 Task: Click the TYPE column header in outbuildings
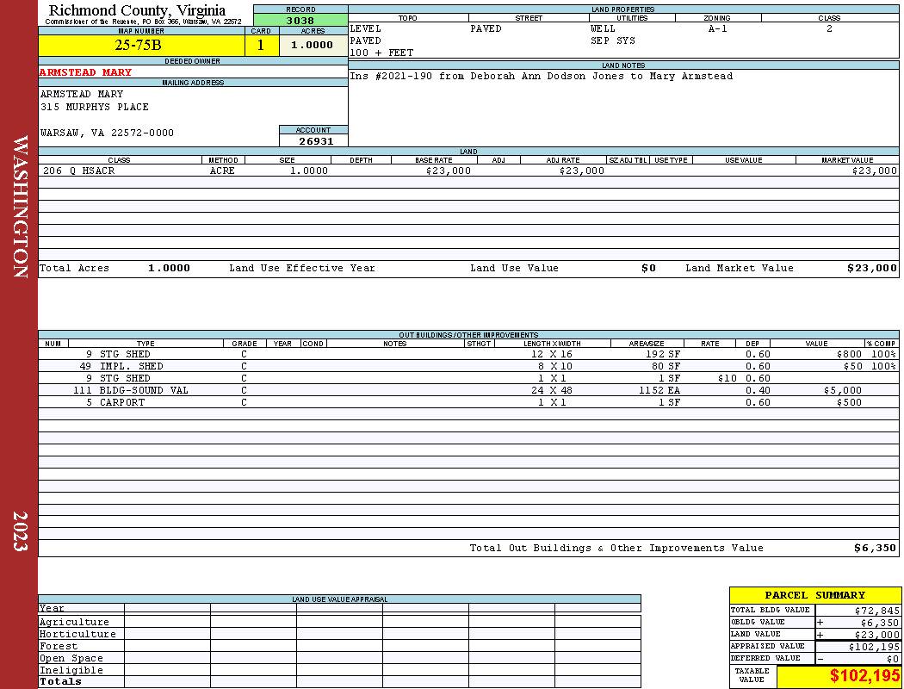pyautogui.click(x=146, y=344)
